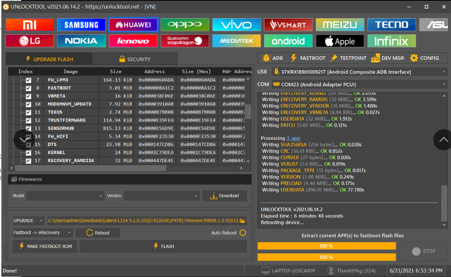Choose the Tecno brand tile
The image size is (451, 277).
click(x=392, y=25)
